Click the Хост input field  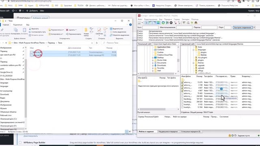150,28
